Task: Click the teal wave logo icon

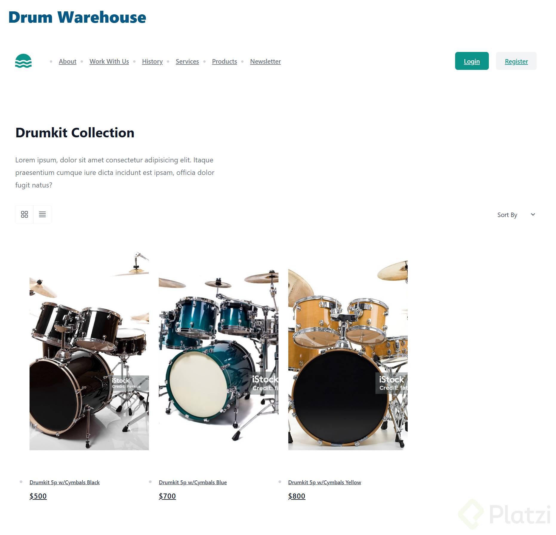Action: point(23,61)
